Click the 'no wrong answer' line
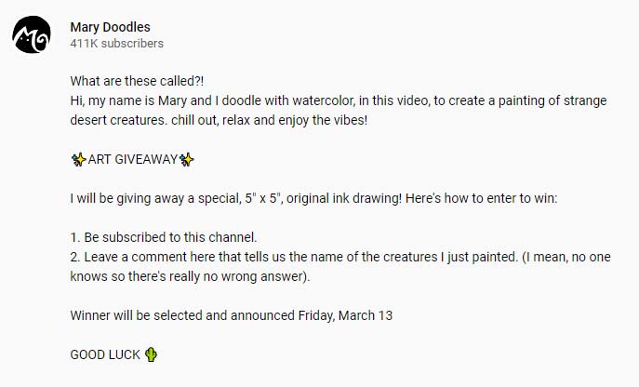Viewport: 639px width, 387px height. coord(190,276)
